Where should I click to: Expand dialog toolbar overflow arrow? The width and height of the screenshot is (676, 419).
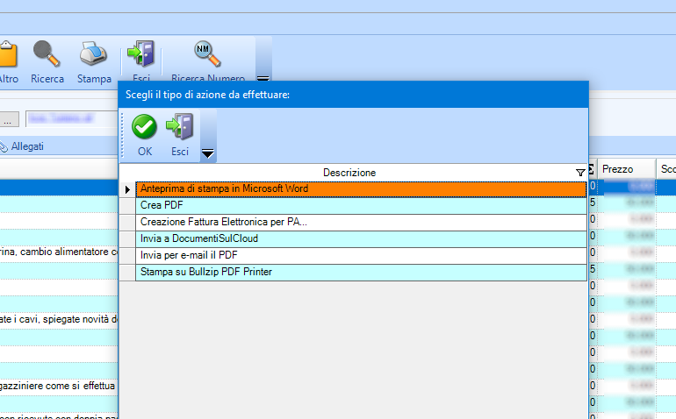coord(208,153)
